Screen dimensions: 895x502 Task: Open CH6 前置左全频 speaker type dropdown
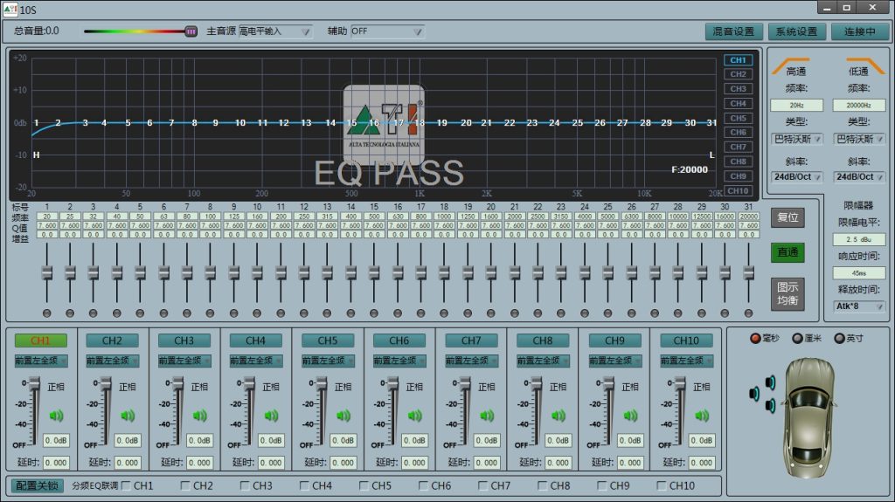399,361
